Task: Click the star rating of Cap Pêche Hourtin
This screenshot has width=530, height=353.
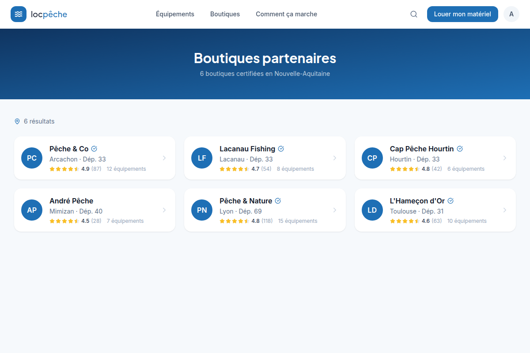Action: point(405,169)
